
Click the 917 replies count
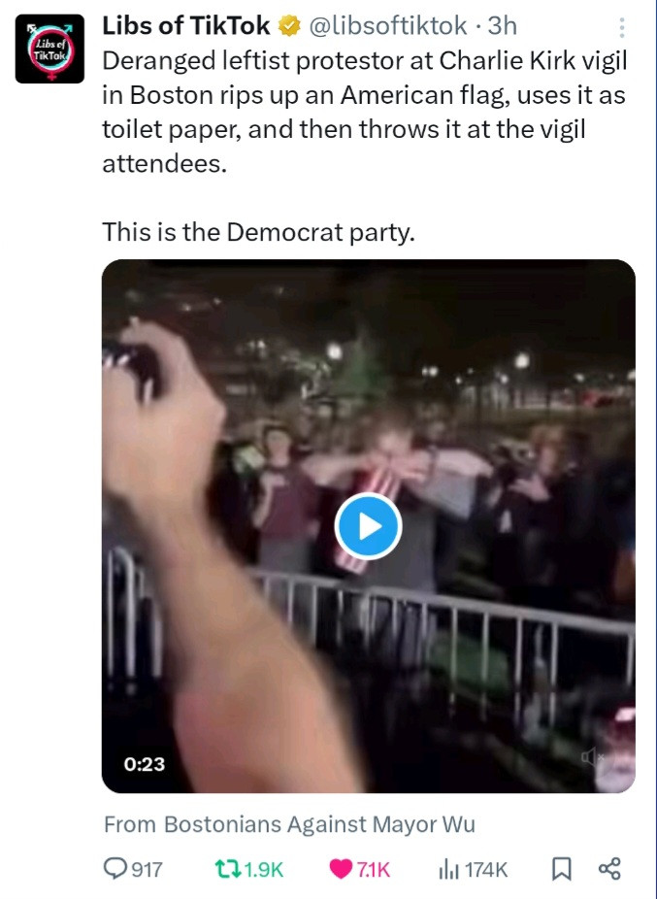pyautogui.click(x=147, y=869)
